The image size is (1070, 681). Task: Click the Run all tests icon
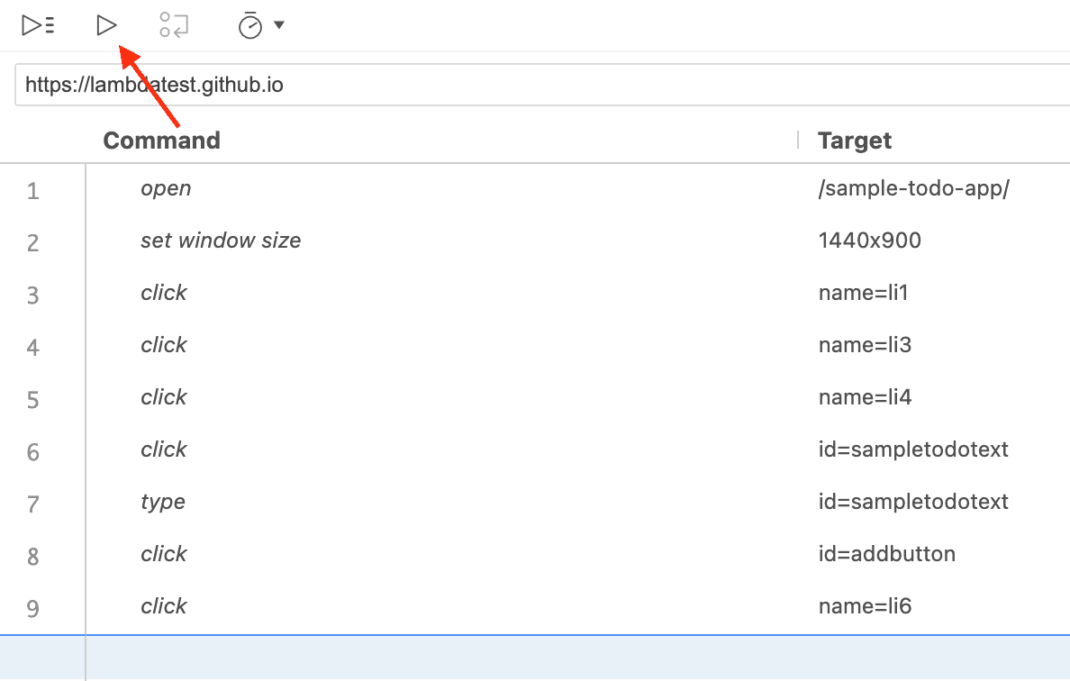coord(38,25)
